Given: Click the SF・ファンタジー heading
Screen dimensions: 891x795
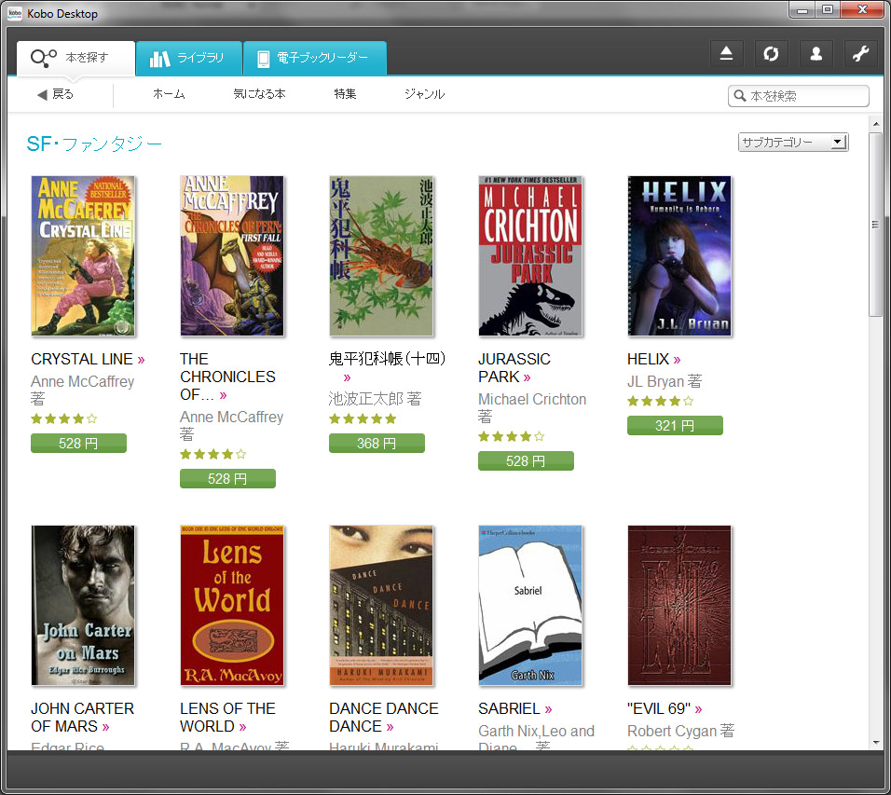Looking at the screenshot, I should pos(94,144).
